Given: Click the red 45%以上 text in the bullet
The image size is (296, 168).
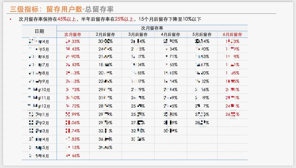Looking at the screenshot, I should tap(67, 19).
